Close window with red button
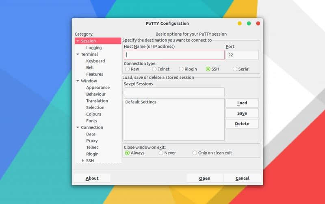 click(x=258, y=24)
